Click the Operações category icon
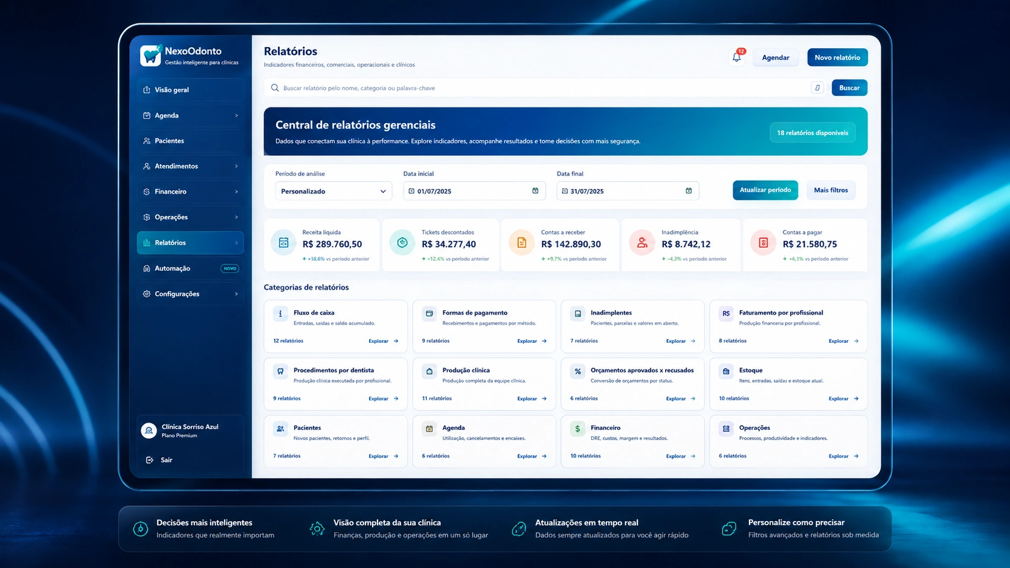 pos(726,429)
